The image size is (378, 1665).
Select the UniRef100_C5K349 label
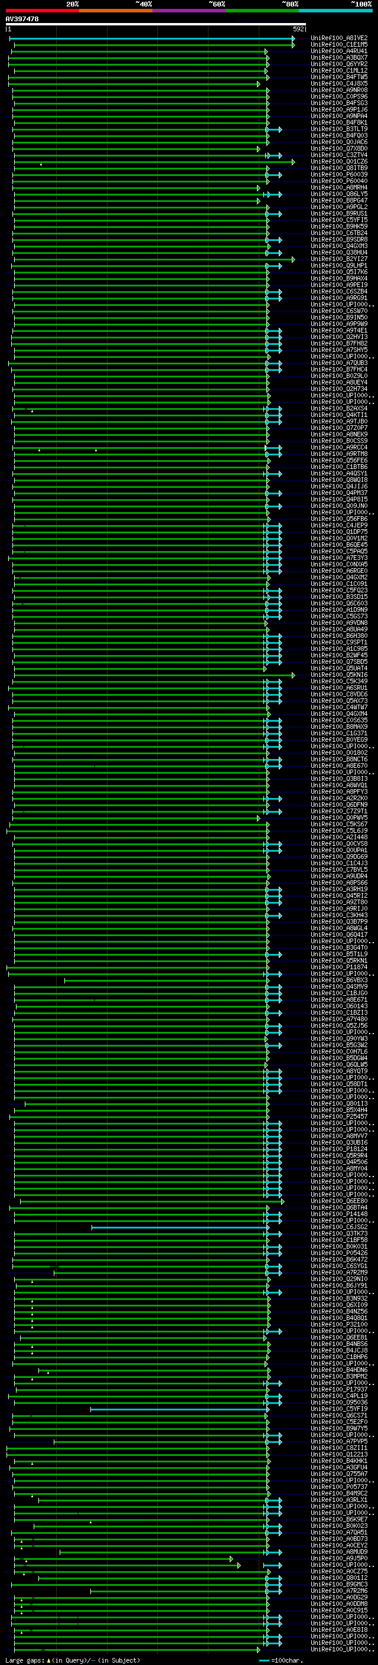pyautogui.click(x=339, y=681)
